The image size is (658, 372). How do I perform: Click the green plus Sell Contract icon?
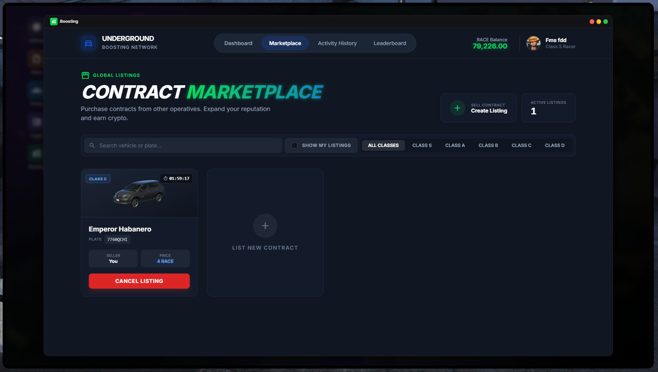point(457,108)
